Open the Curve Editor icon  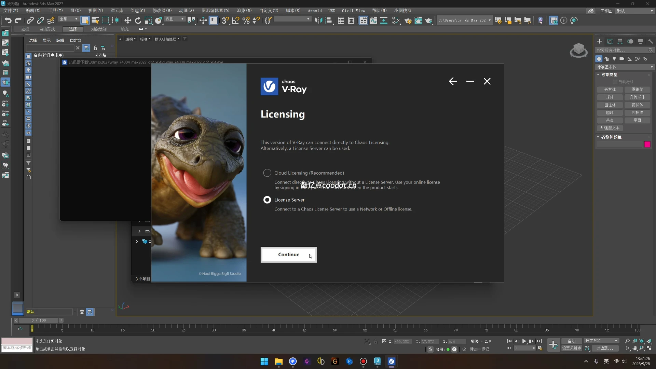[x=374, y=20]
